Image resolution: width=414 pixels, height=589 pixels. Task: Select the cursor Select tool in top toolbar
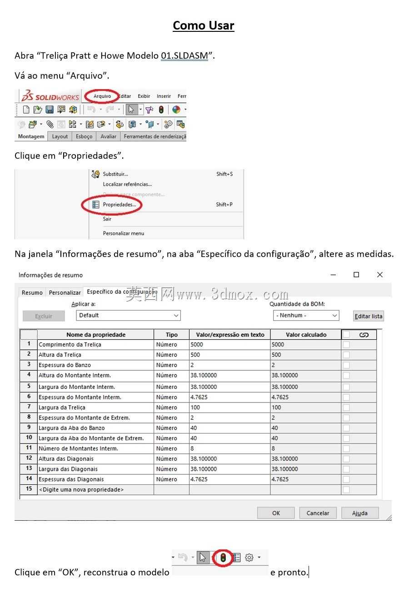coord(131,110)
